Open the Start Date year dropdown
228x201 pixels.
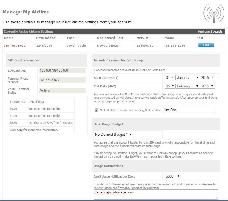(x=207, y=77)
